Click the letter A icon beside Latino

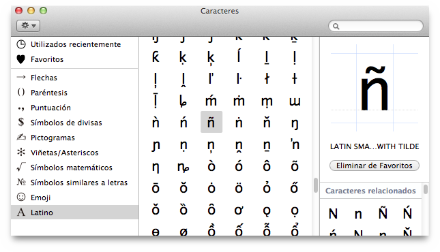pyautogui.click(x=21, y=212)
